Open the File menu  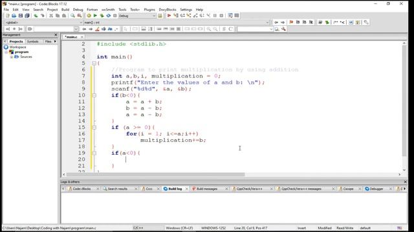tap(6, 10)
